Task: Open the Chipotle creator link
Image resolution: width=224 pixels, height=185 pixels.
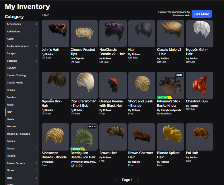Action: coord(79,59)
